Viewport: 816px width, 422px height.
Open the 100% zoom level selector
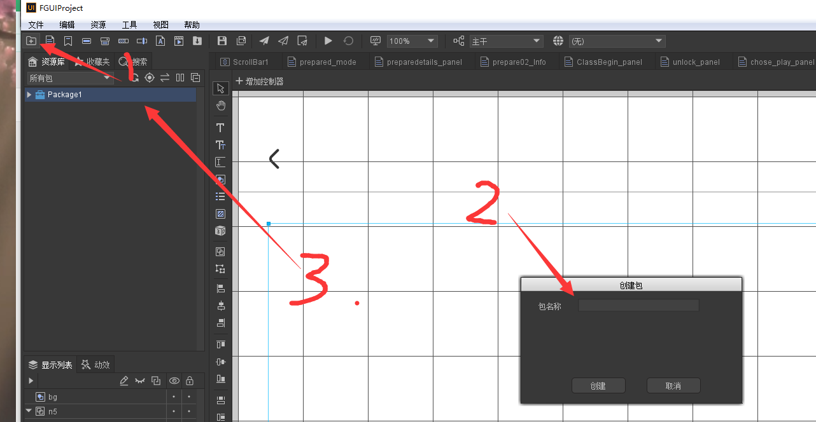tap(412, 40)
